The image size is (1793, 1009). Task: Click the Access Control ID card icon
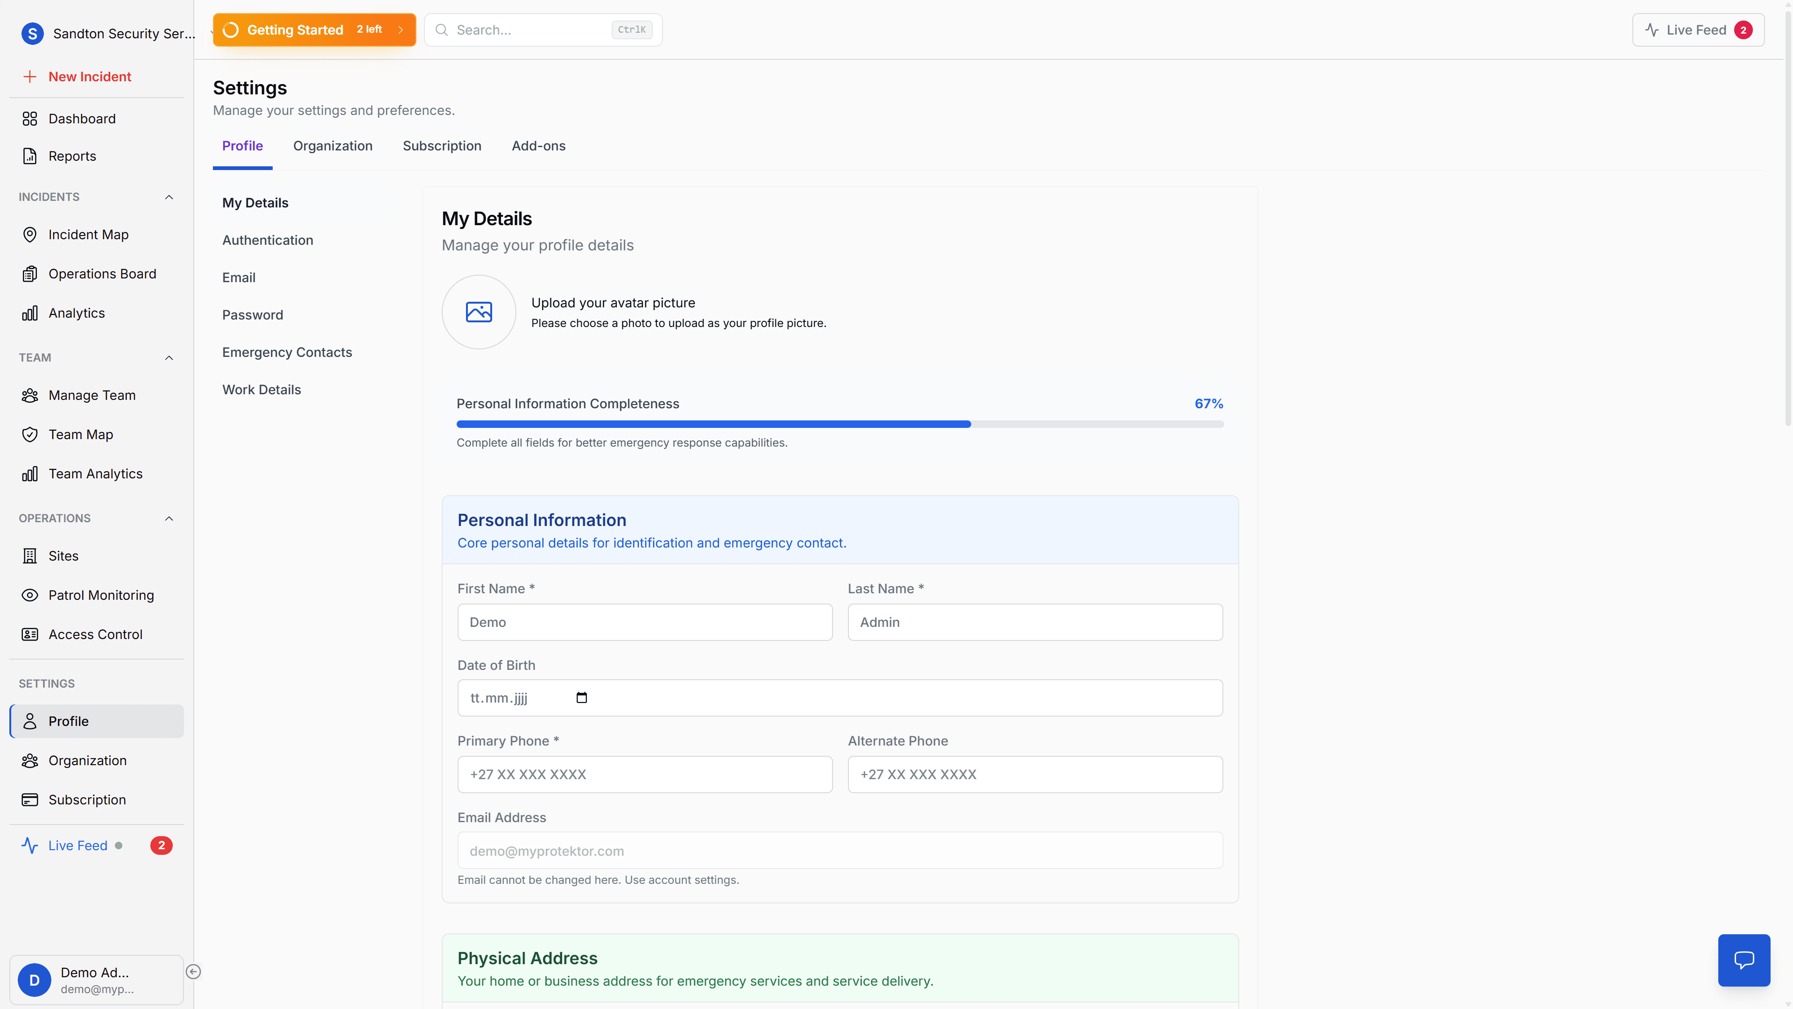point(30,634)
